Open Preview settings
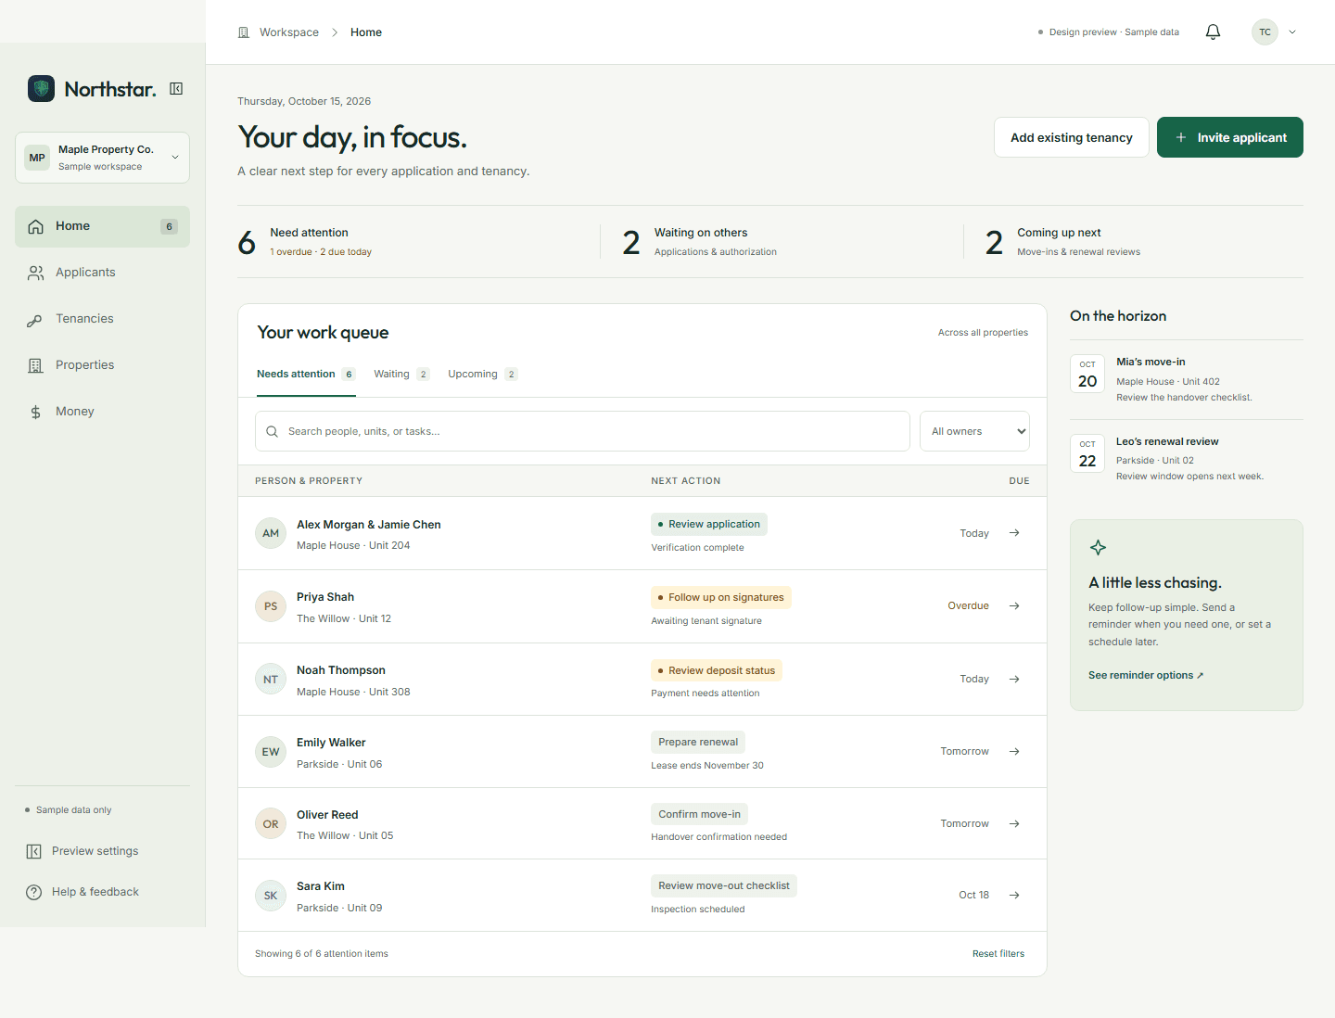Screen dimensions: 1335x1018 [102, 851]
